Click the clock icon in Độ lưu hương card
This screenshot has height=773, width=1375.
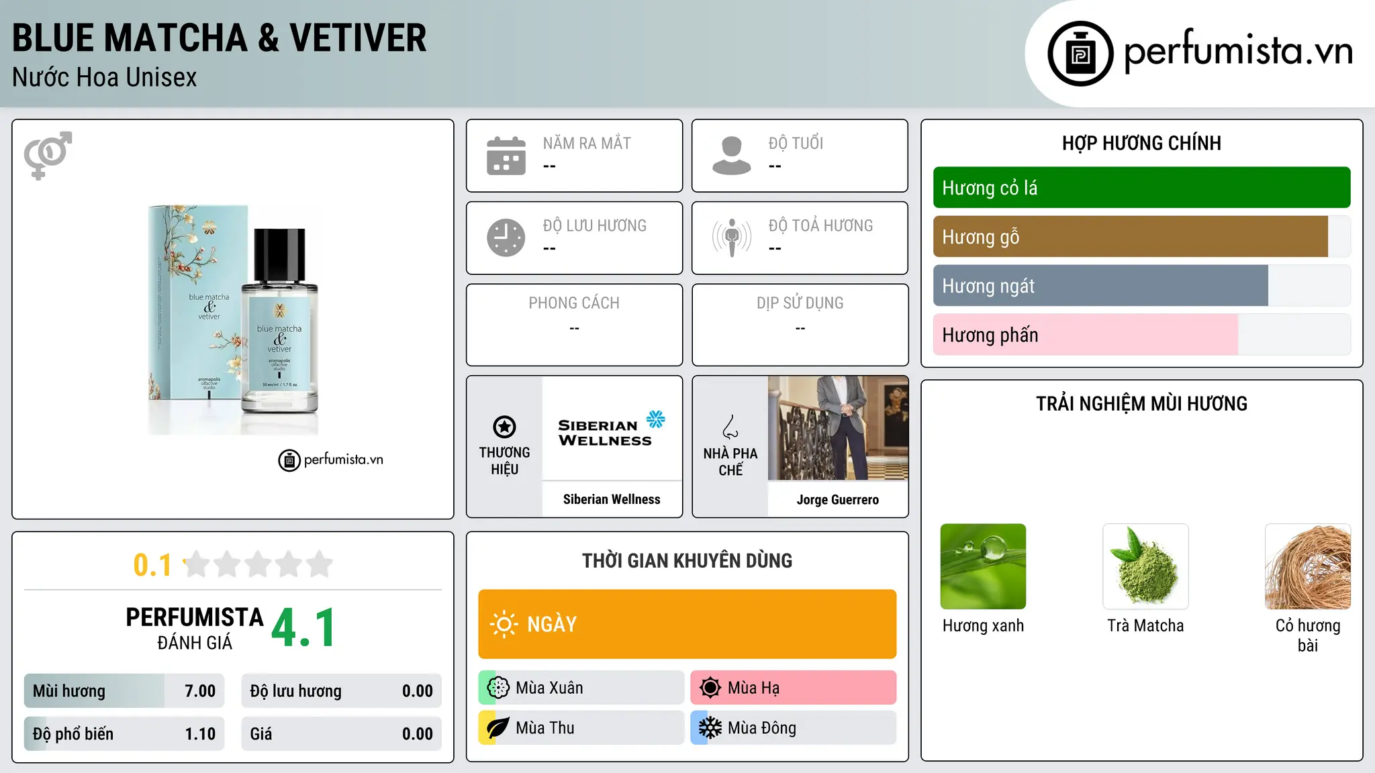506,238
